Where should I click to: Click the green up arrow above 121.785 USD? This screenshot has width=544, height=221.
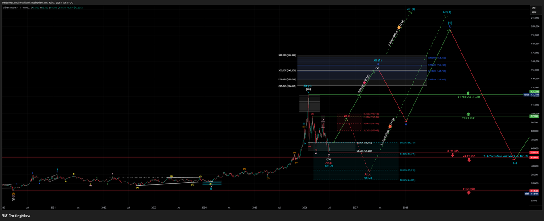click(468, 93)
